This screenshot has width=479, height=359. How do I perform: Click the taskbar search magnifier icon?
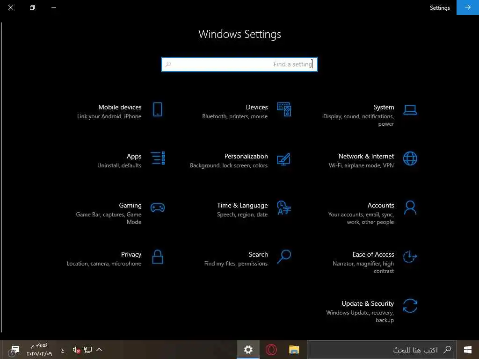pos(447,350)
